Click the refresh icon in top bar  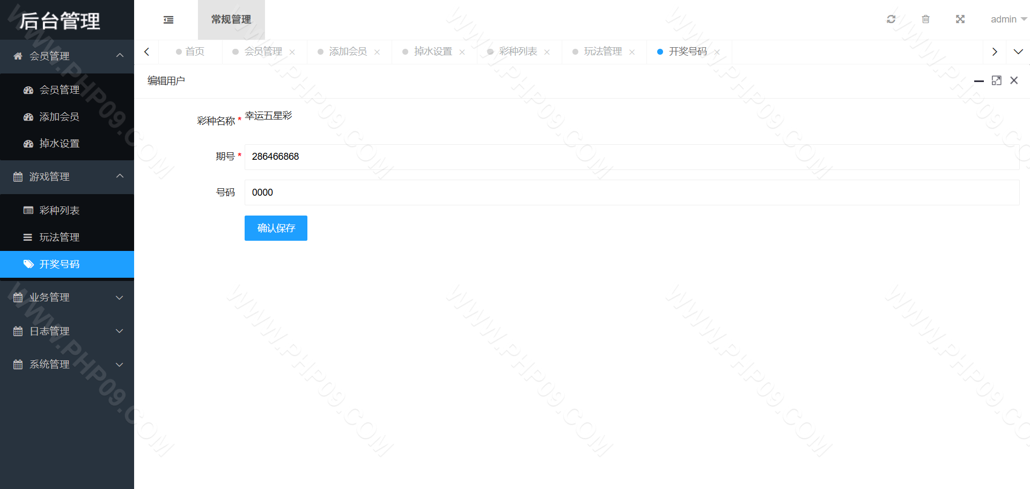pos(891,19)
